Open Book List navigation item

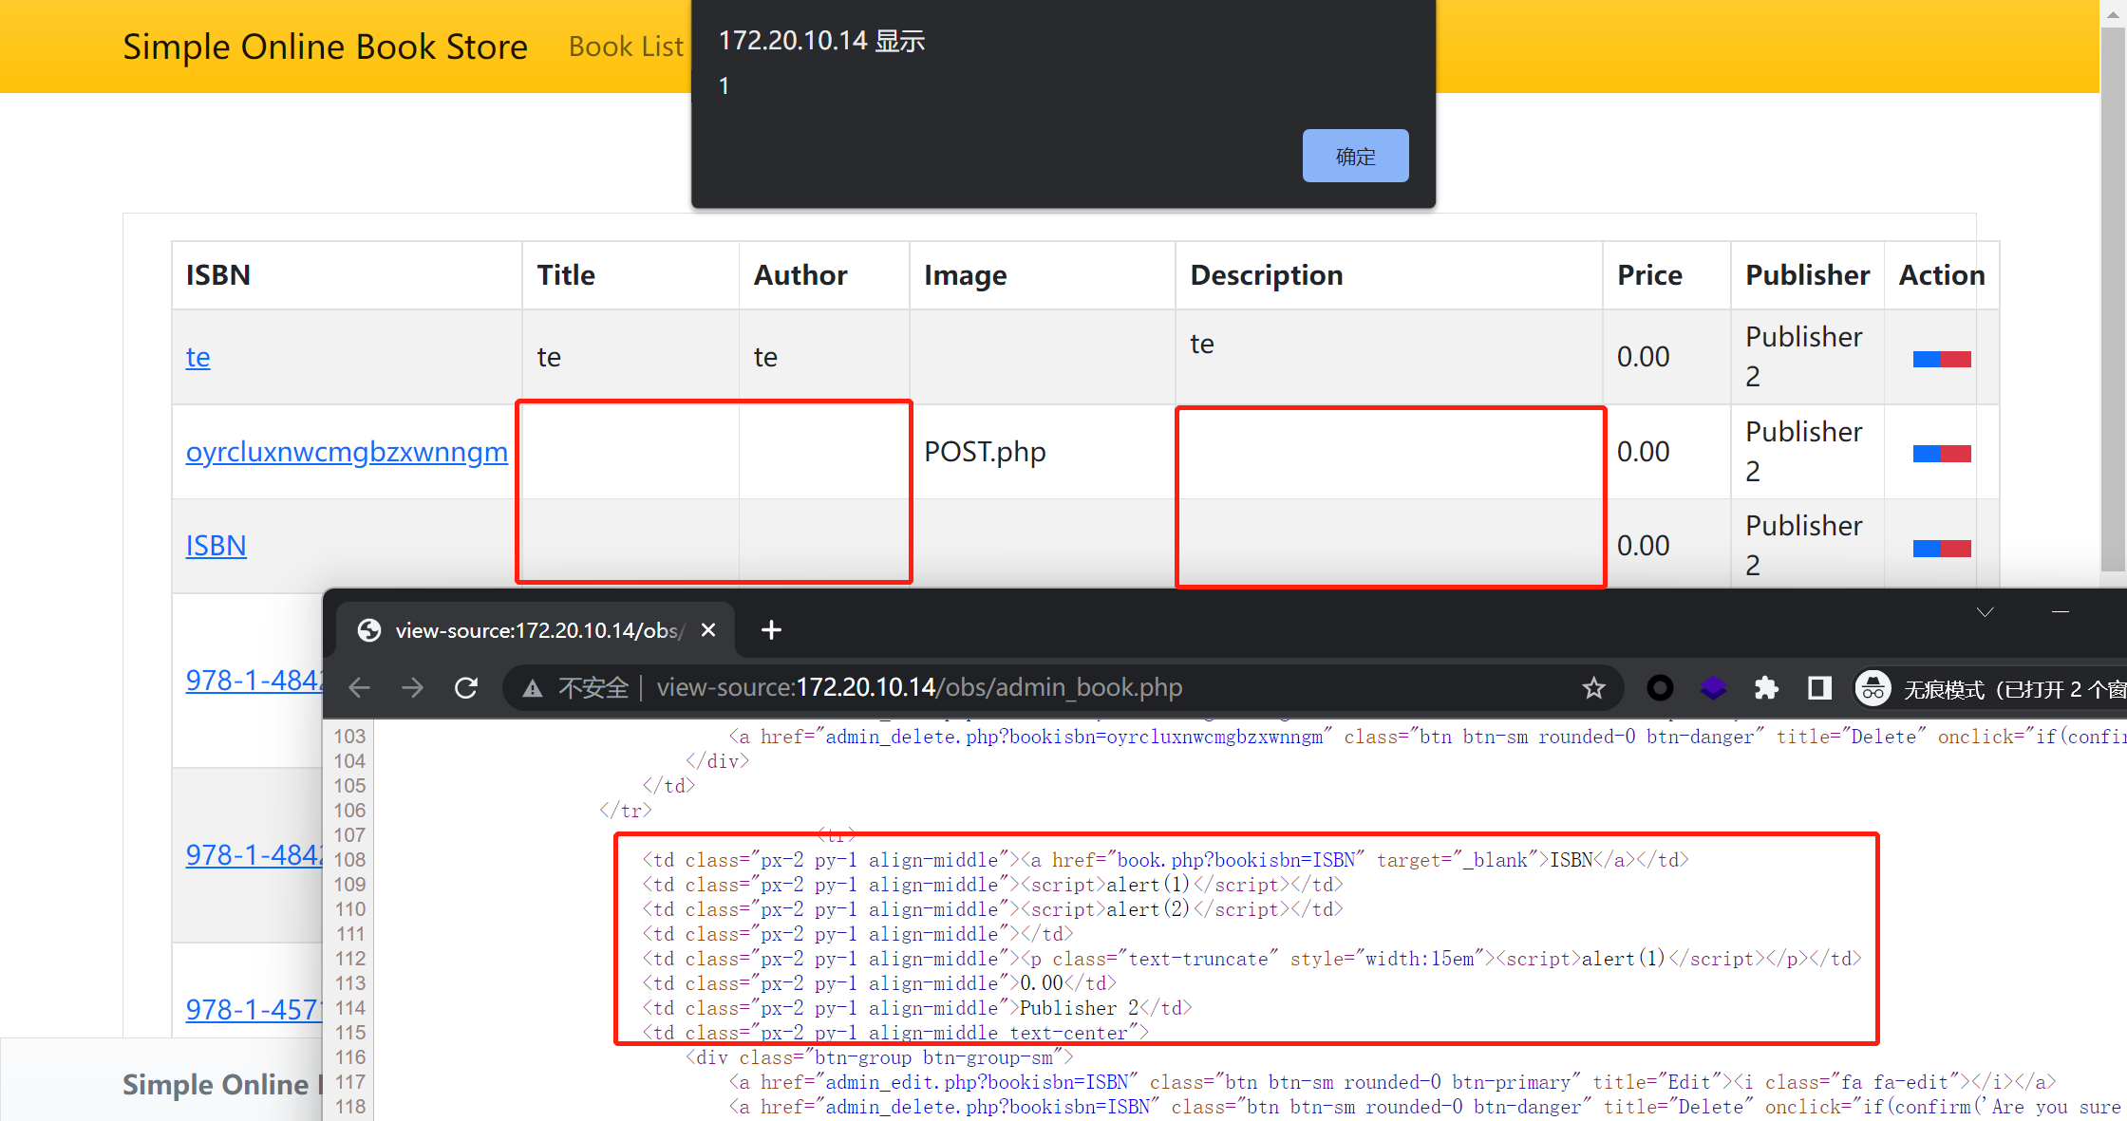[x=625, y=47]
